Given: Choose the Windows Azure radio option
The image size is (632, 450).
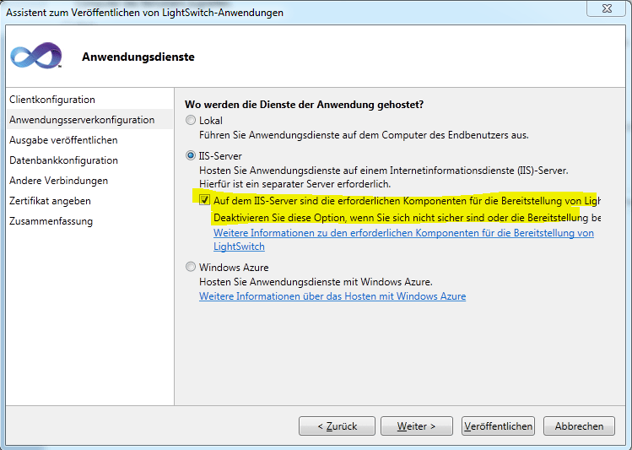Looking at the screenshot, I should [191, 267].
